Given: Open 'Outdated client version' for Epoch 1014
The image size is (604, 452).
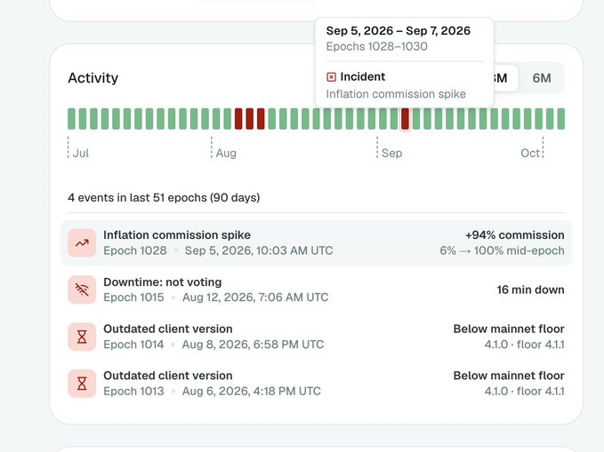Looking at the screenshot, I should 168,329.
